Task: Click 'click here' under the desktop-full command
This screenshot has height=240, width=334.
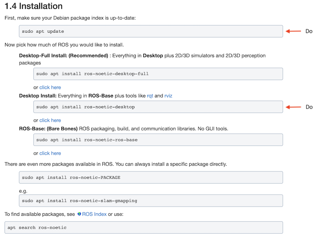Action: (50, 87)
